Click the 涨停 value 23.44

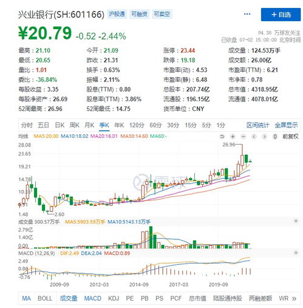[x=188, y=50]
